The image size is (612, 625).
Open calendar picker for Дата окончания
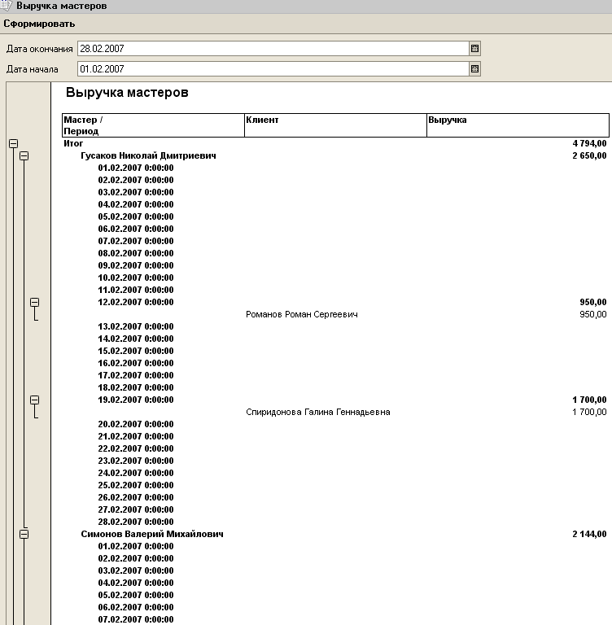coord(474,49)
